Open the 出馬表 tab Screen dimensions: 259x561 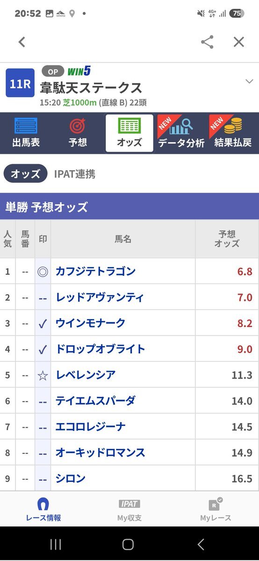(x=26, y=133)
